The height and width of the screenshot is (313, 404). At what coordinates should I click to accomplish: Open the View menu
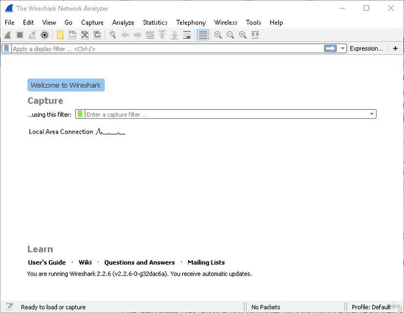point(49,22)
